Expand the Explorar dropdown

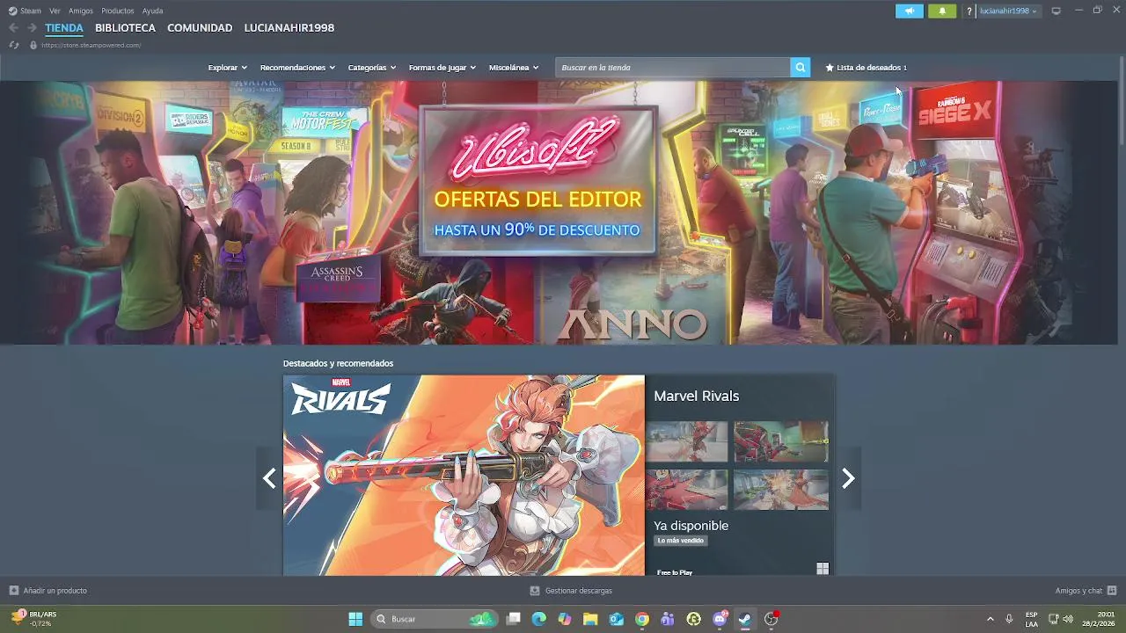227,68
